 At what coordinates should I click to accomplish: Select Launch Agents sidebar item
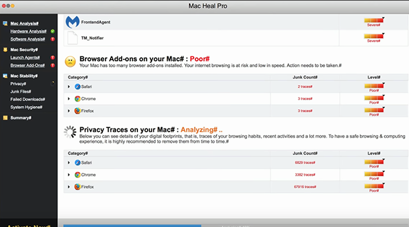pyautogui.click(x=25, y=57)
